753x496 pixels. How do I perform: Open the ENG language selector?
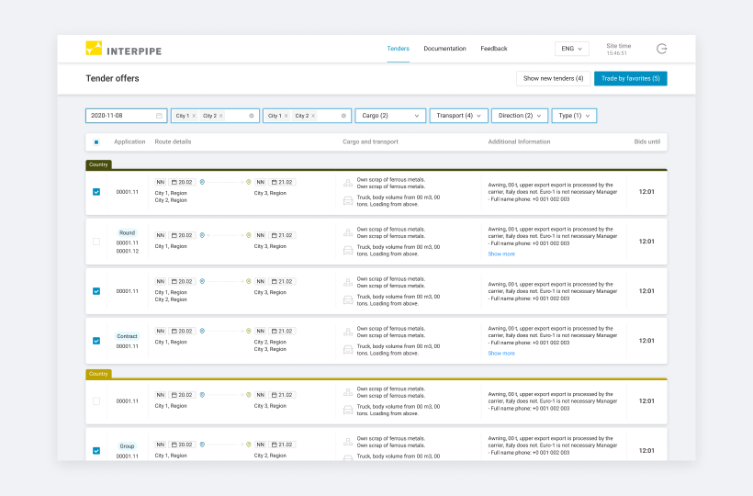coord(572,49)
